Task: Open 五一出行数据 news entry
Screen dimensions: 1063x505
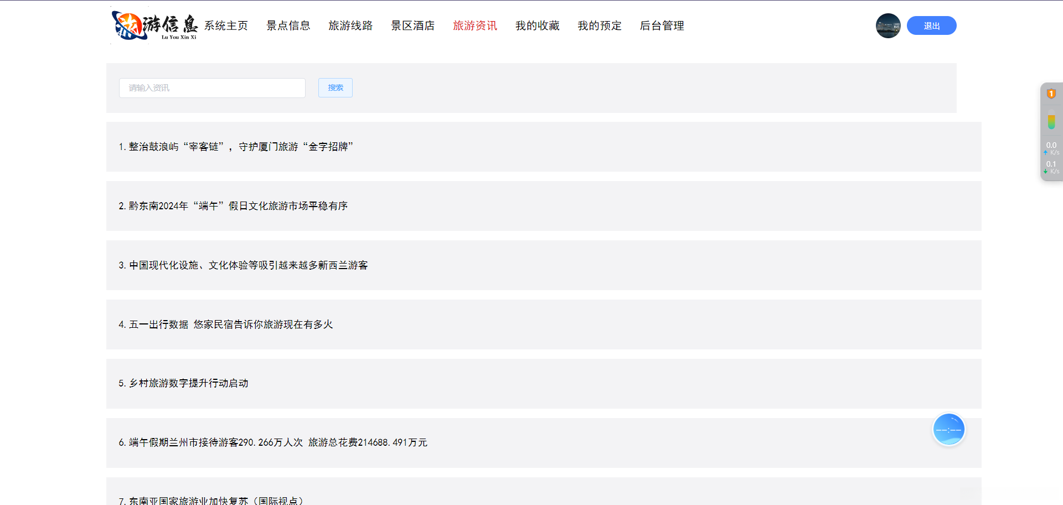Action: click(544, 324)
